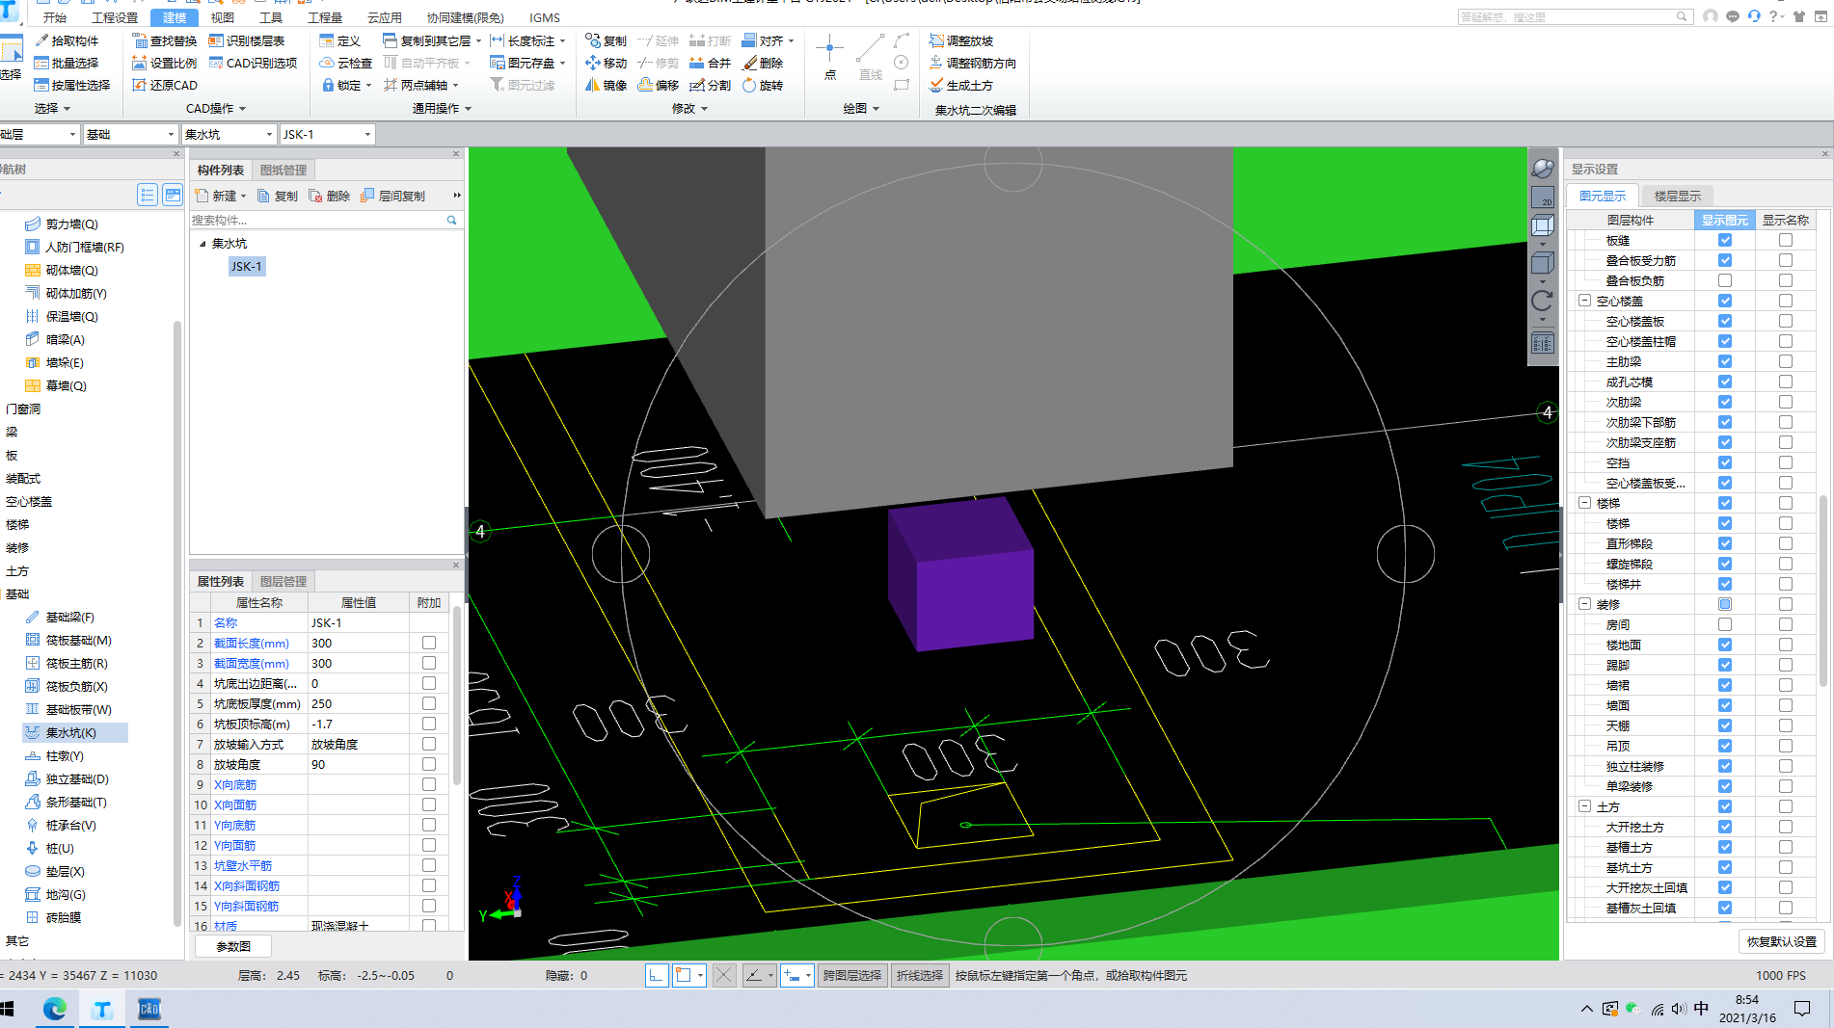Image resolution: width=1834 pixels, height=1028 pixels.
Task: Toggle 显示名称 checkbox for 楼梯井
Action: click(1786, 584)
